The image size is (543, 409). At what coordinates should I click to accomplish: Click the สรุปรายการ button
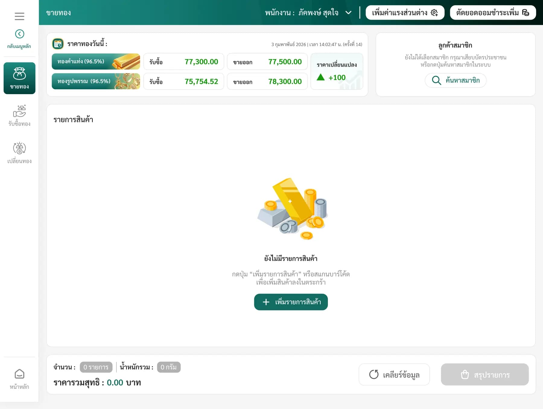(x=485, y=374)
